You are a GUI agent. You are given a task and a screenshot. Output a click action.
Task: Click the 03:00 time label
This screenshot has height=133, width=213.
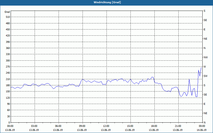(34, 126)
